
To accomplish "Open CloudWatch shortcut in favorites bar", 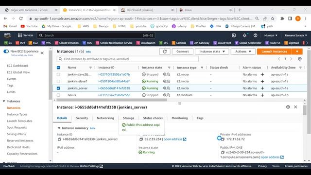I will pyautogui.click(x=146, y=43).
